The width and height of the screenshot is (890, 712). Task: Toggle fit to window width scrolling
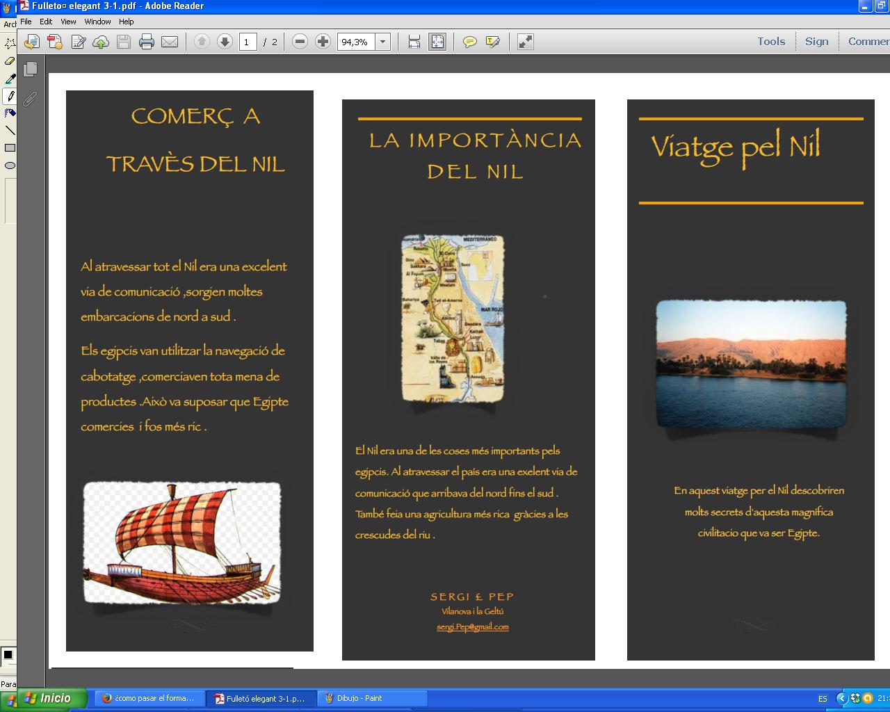point(414,42)
